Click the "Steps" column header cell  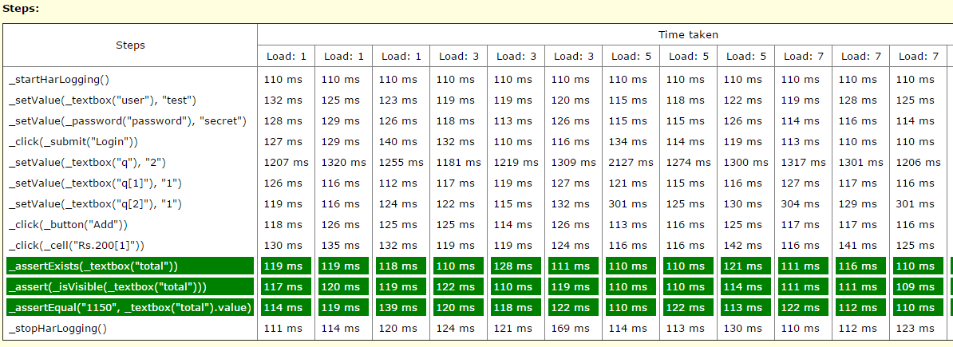tap(130, 45)
